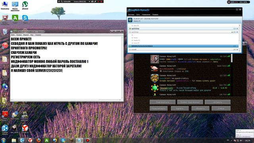This screenshot has width=254, height=143.
Task: Open the recording bar dropdown arrow
Action: tap(89, 2)
